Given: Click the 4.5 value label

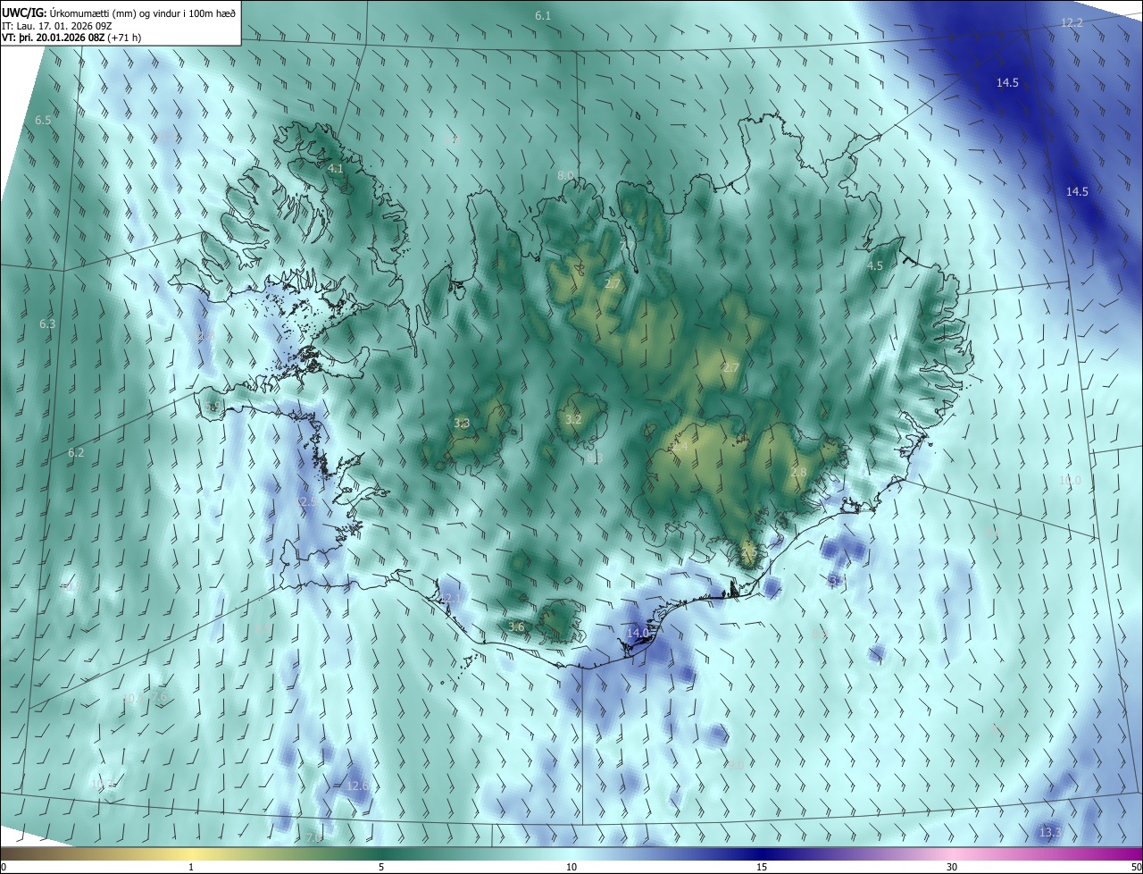Looking at the screenshot, I should point(875,265).
